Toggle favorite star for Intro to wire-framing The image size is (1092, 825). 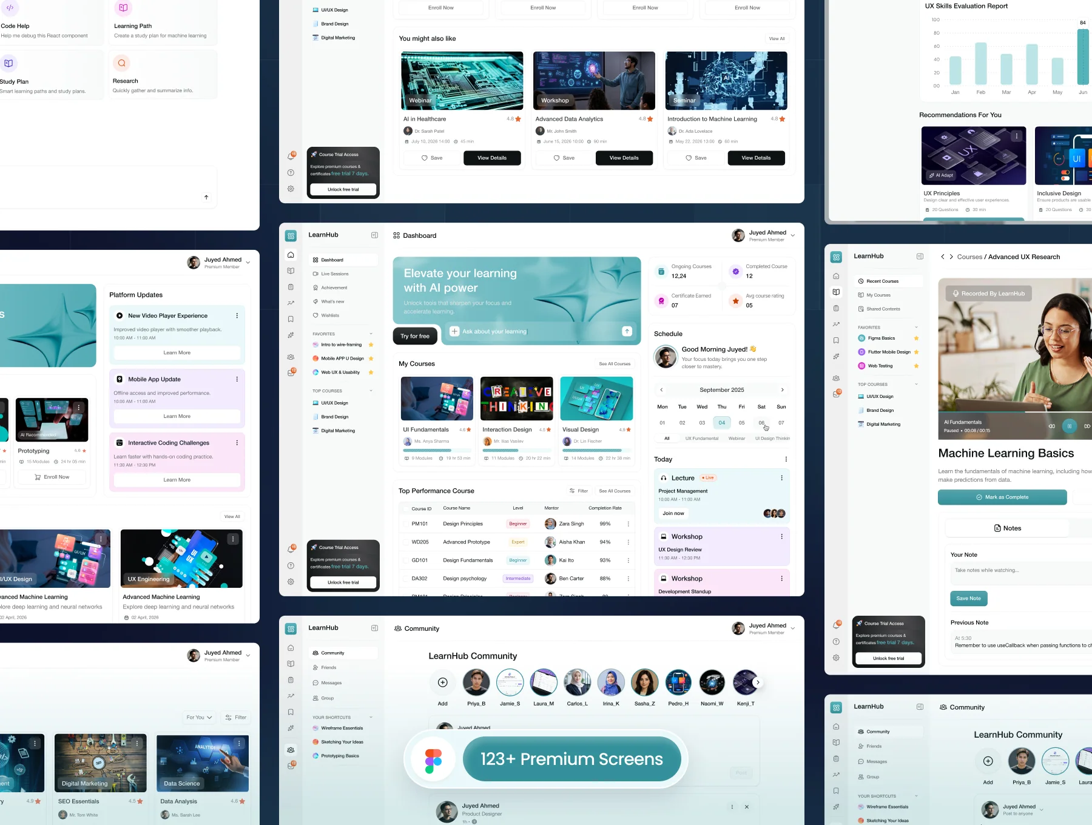[371, 345]
